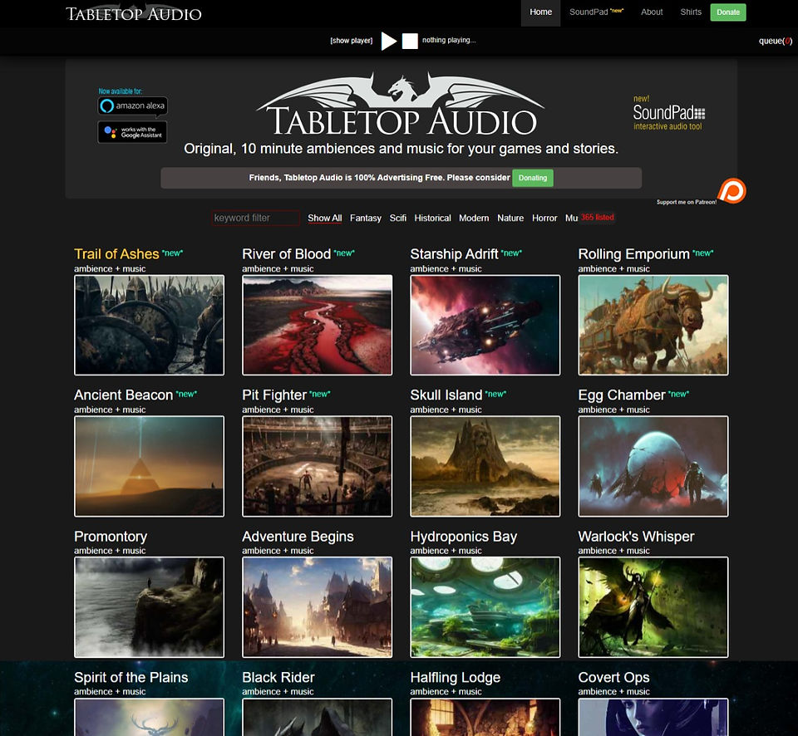Screen dimensions: 798x736
Task: Go to the Home tab
Action: [x=540, y=12]
